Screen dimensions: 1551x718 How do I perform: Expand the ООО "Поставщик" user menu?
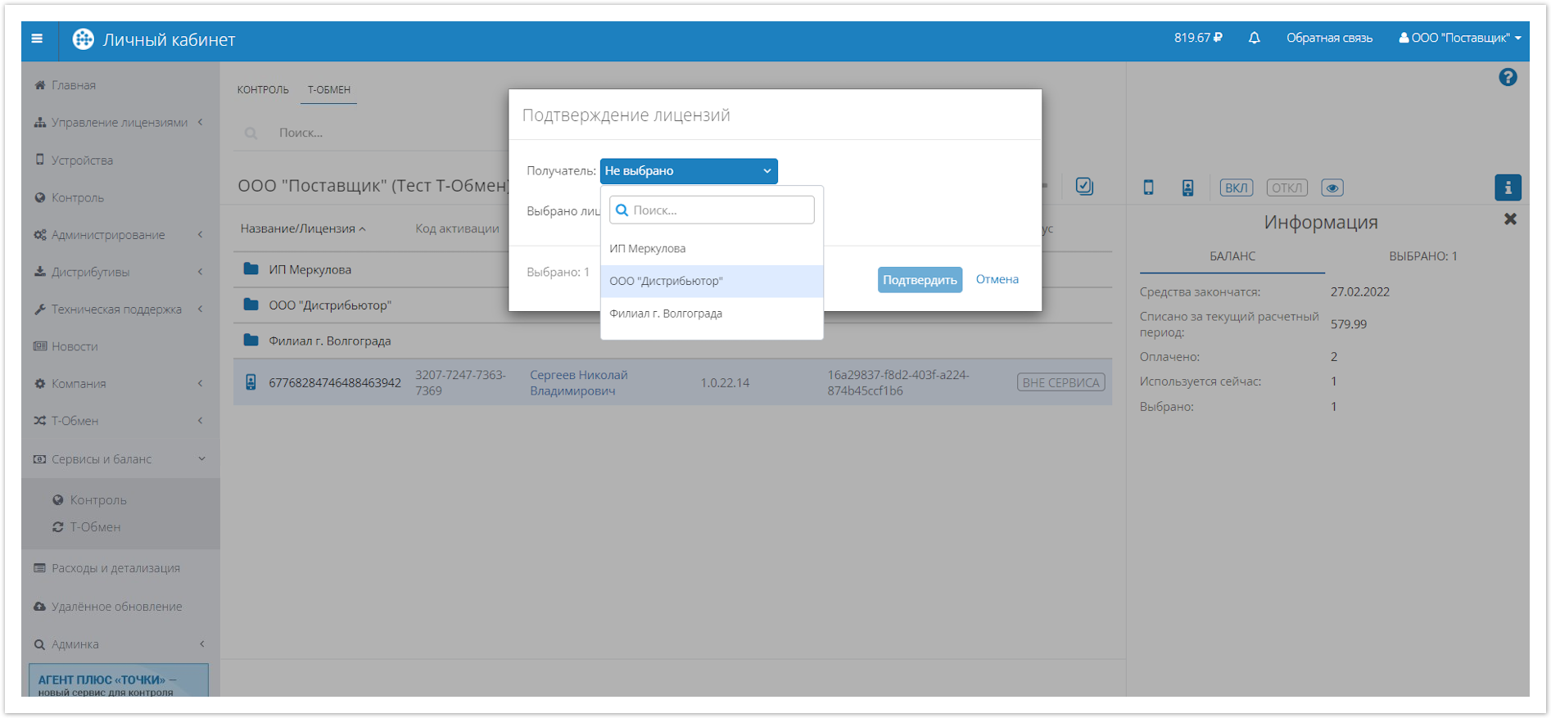pyautogui.click(x=1460, y=38)
